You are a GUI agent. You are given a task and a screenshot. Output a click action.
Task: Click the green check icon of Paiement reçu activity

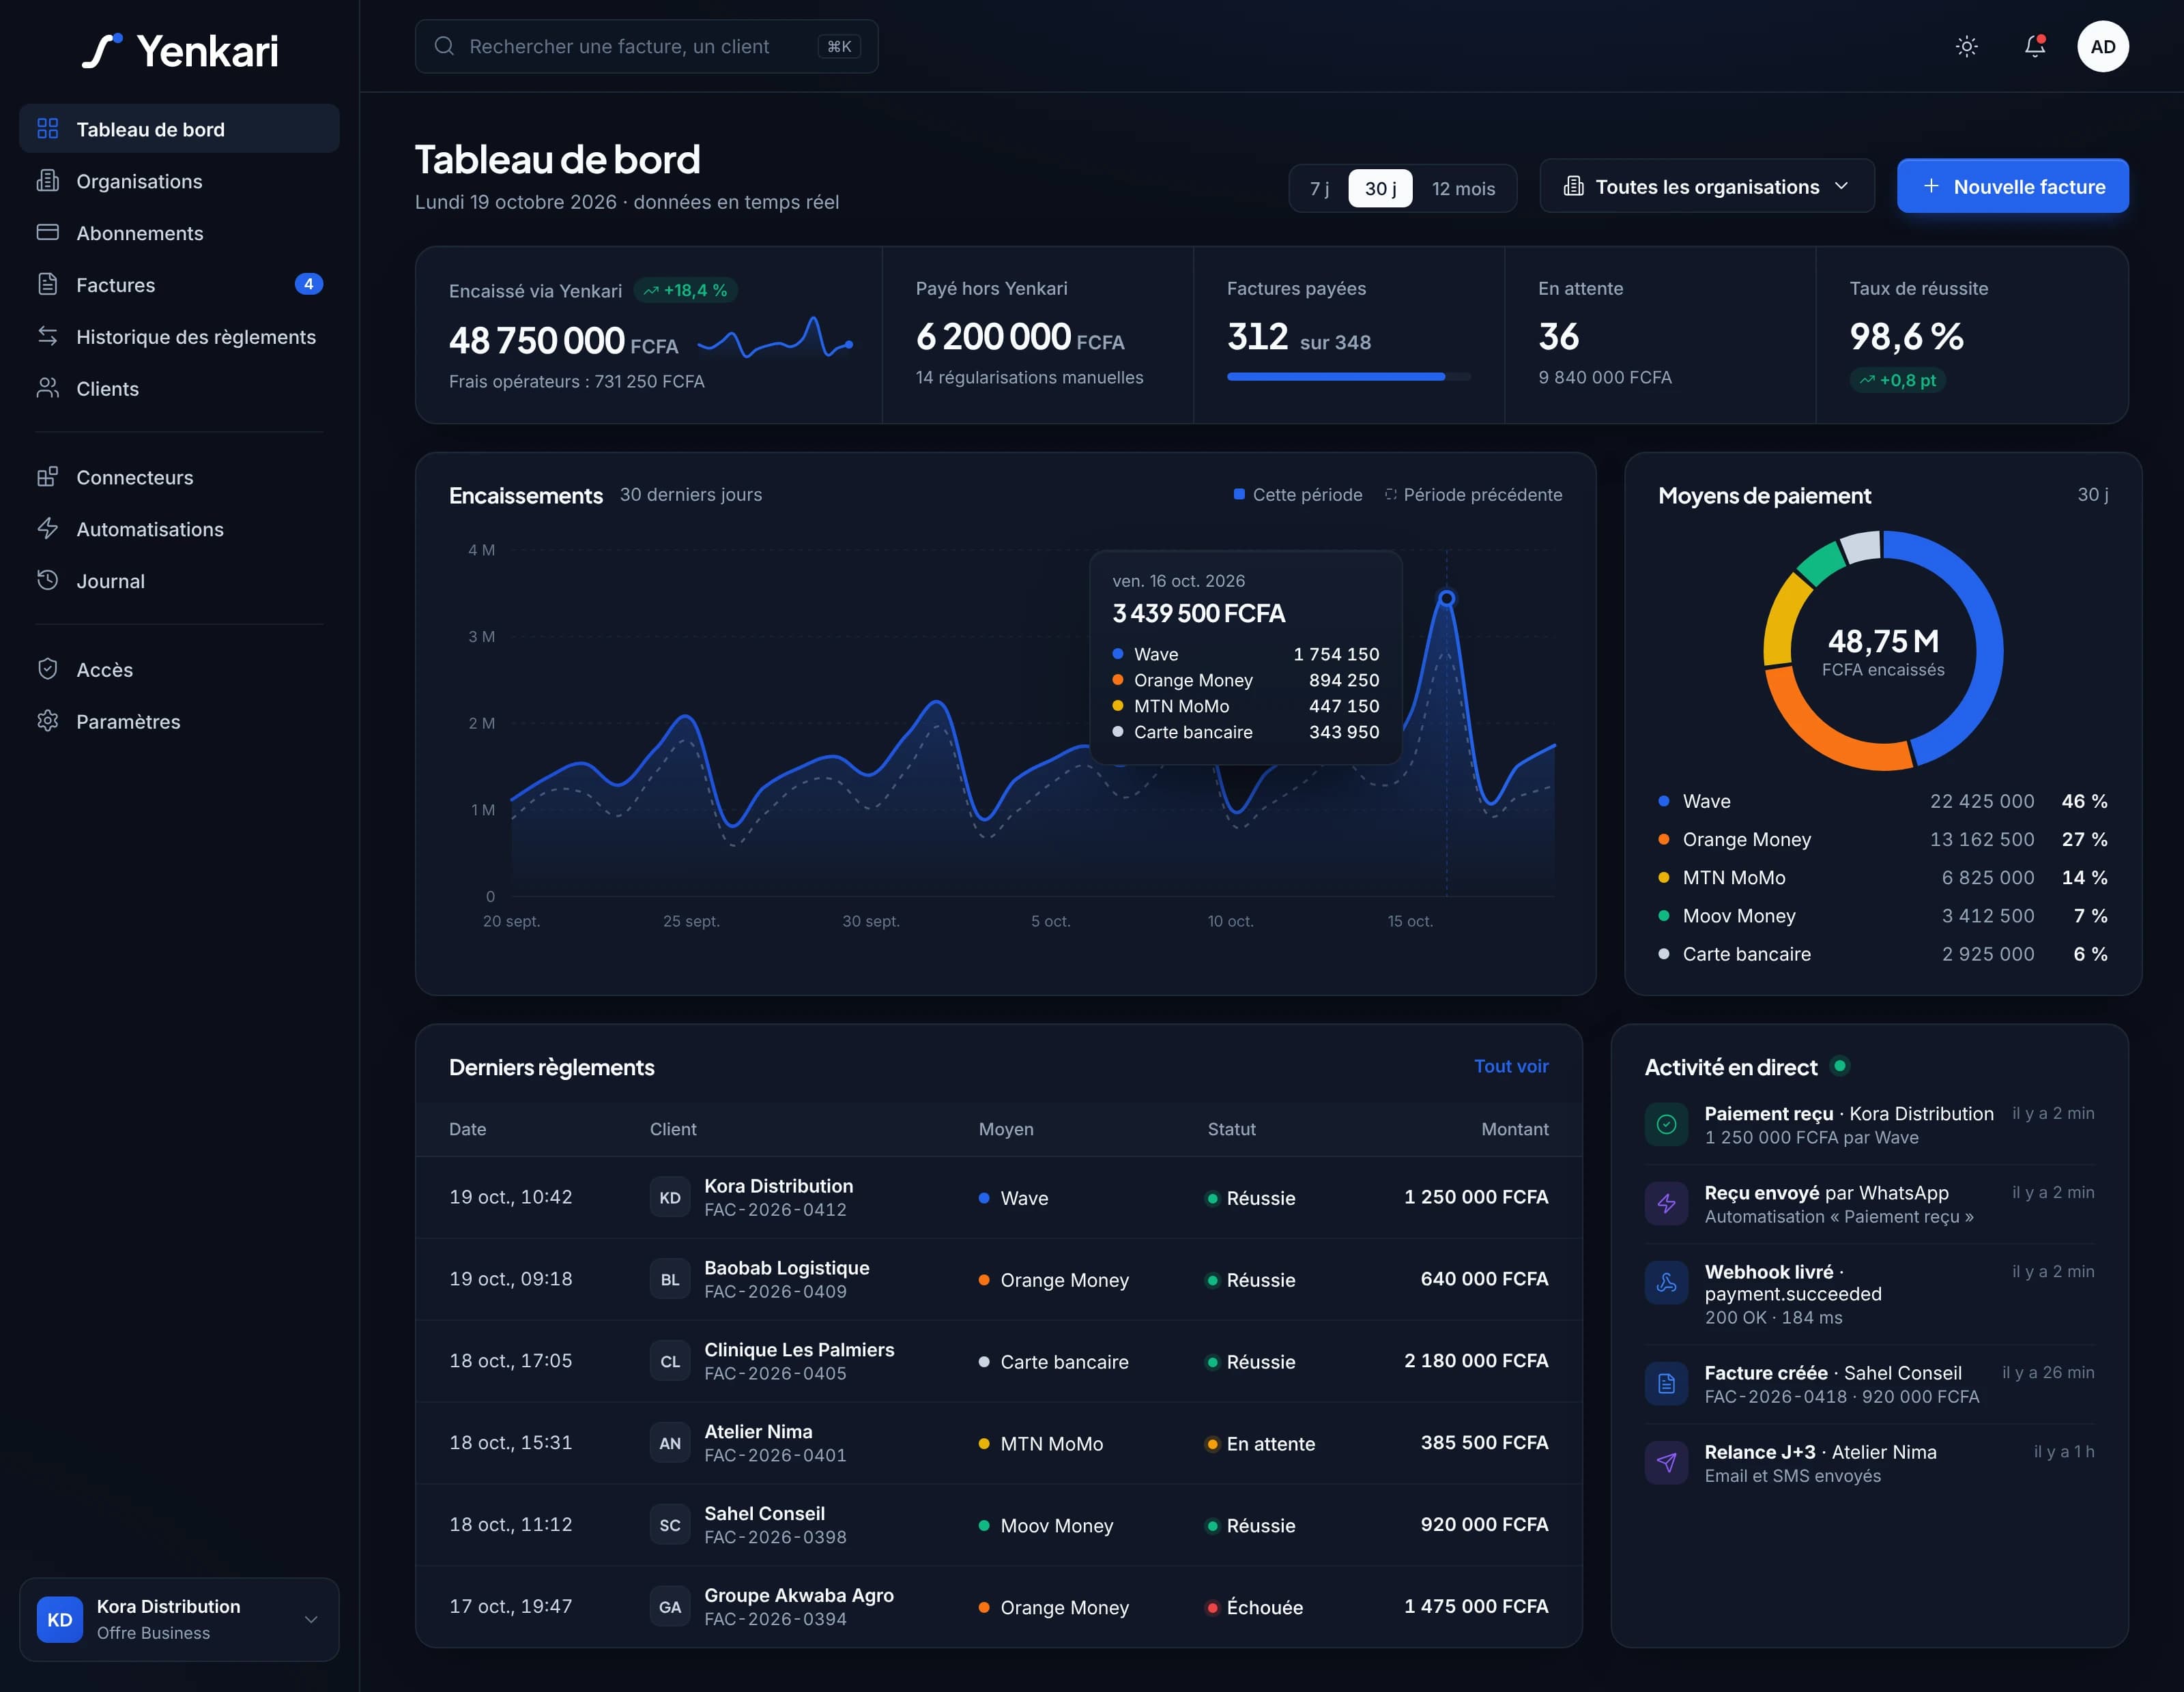point(1666,1124)
